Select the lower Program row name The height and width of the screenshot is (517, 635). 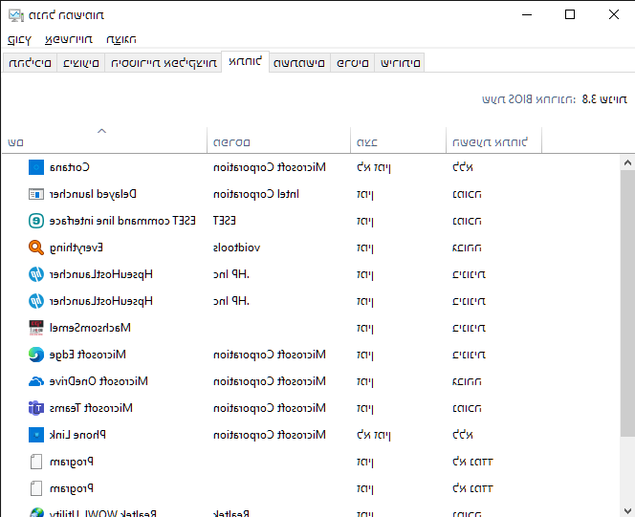coord(72,488)
